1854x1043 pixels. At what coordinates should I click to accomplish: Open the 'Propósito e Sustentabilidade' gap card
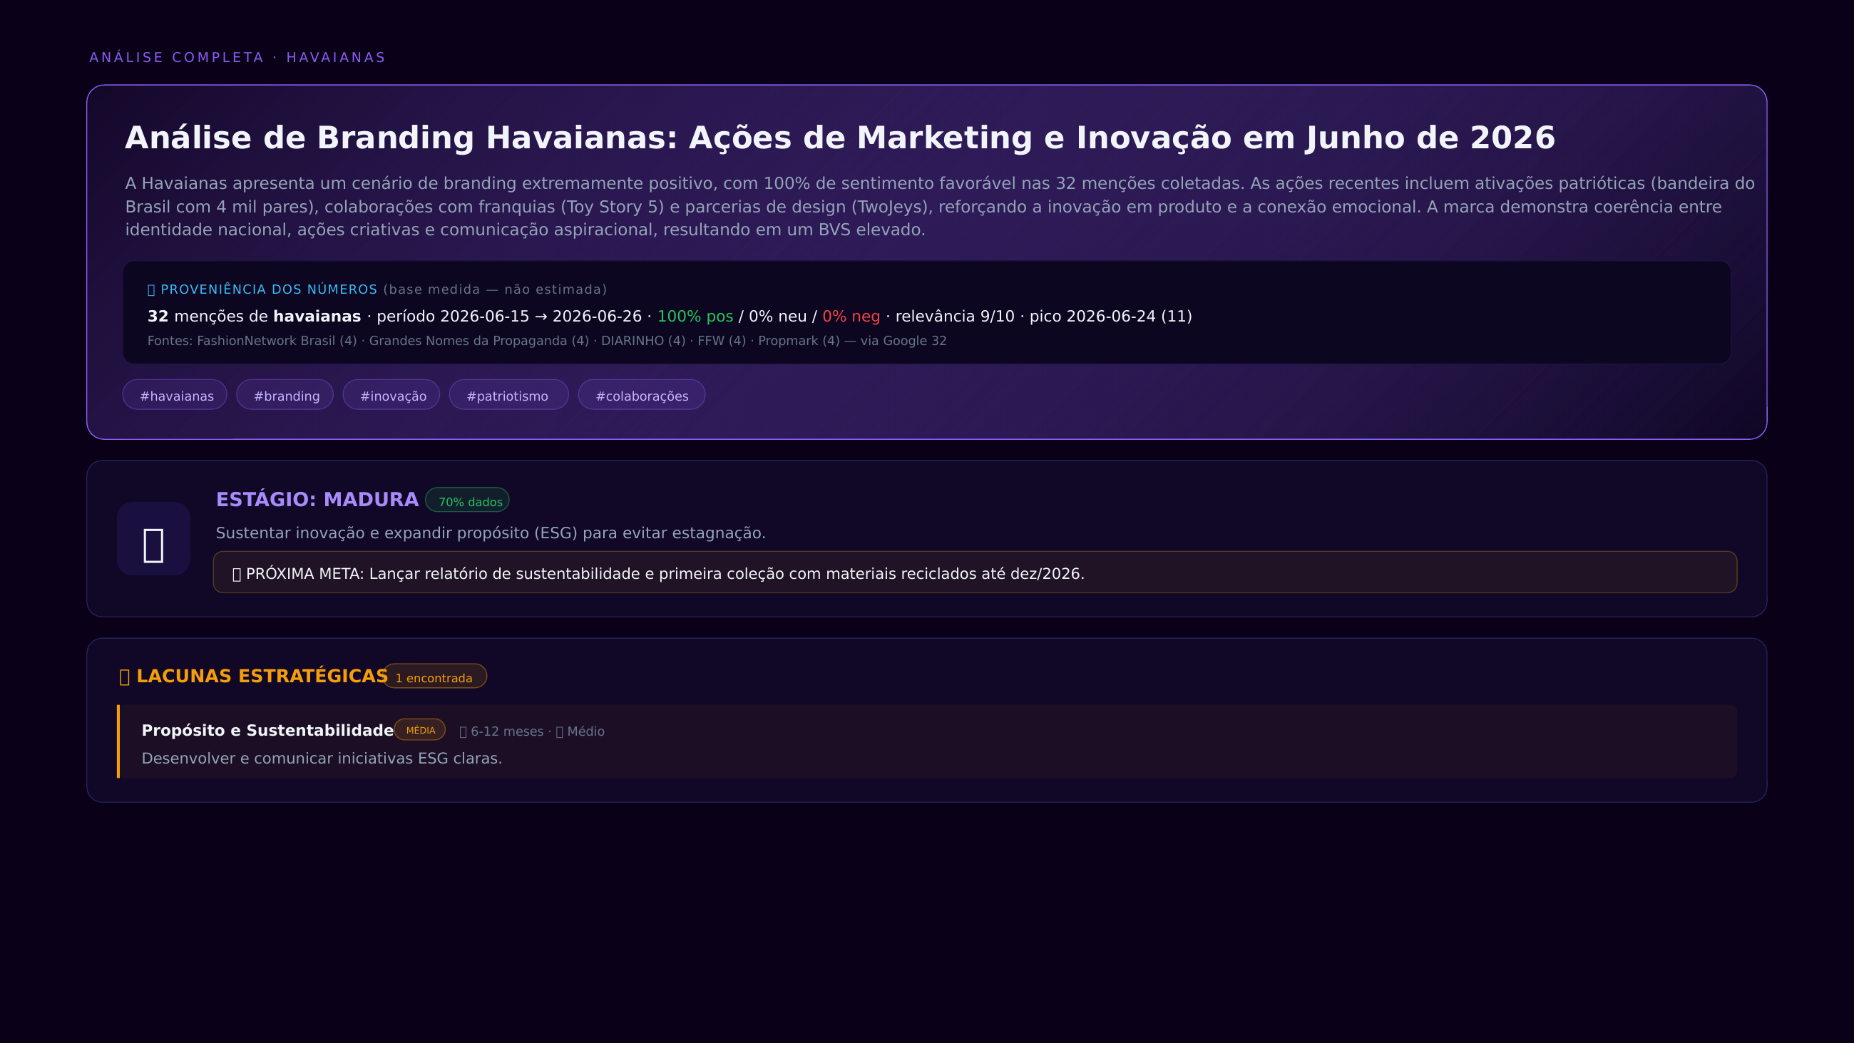tap(927, 741)
